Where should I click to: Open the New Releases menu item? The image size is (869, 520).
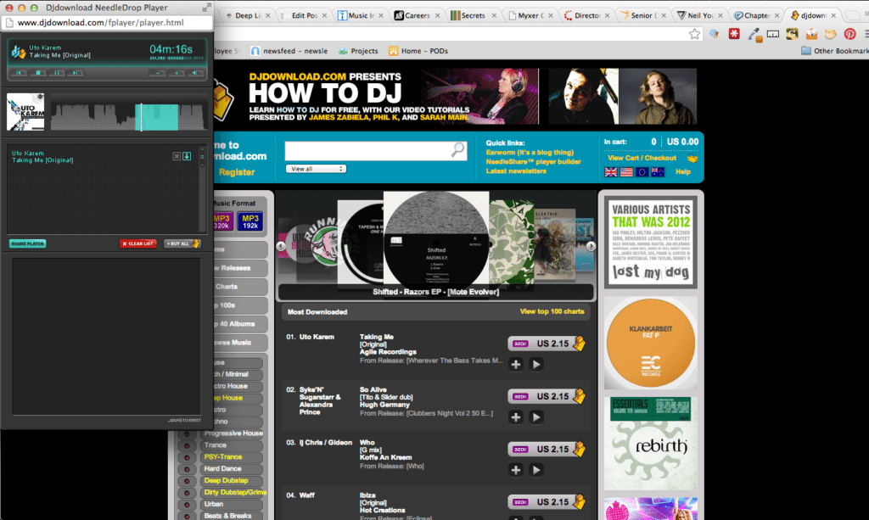[x=240, y=268]
